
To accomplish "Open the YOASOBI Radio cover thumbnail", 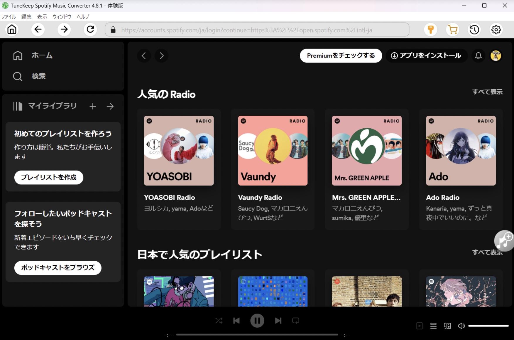I will pos(179,151).
